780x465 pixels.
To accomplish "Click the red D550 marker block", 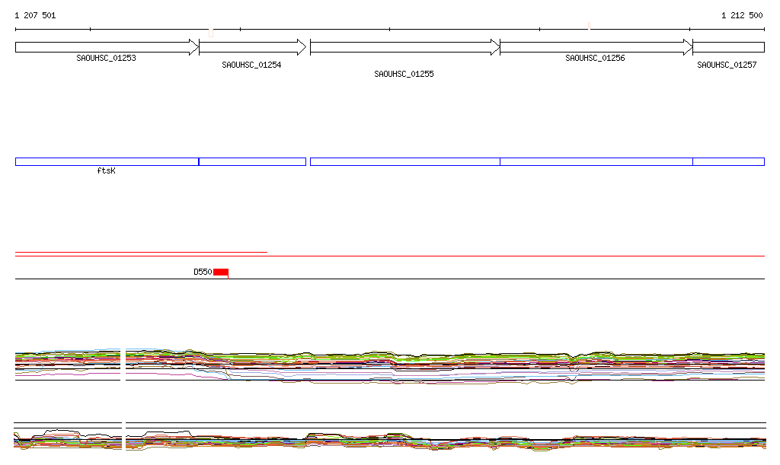I will (x=221, y=272).
